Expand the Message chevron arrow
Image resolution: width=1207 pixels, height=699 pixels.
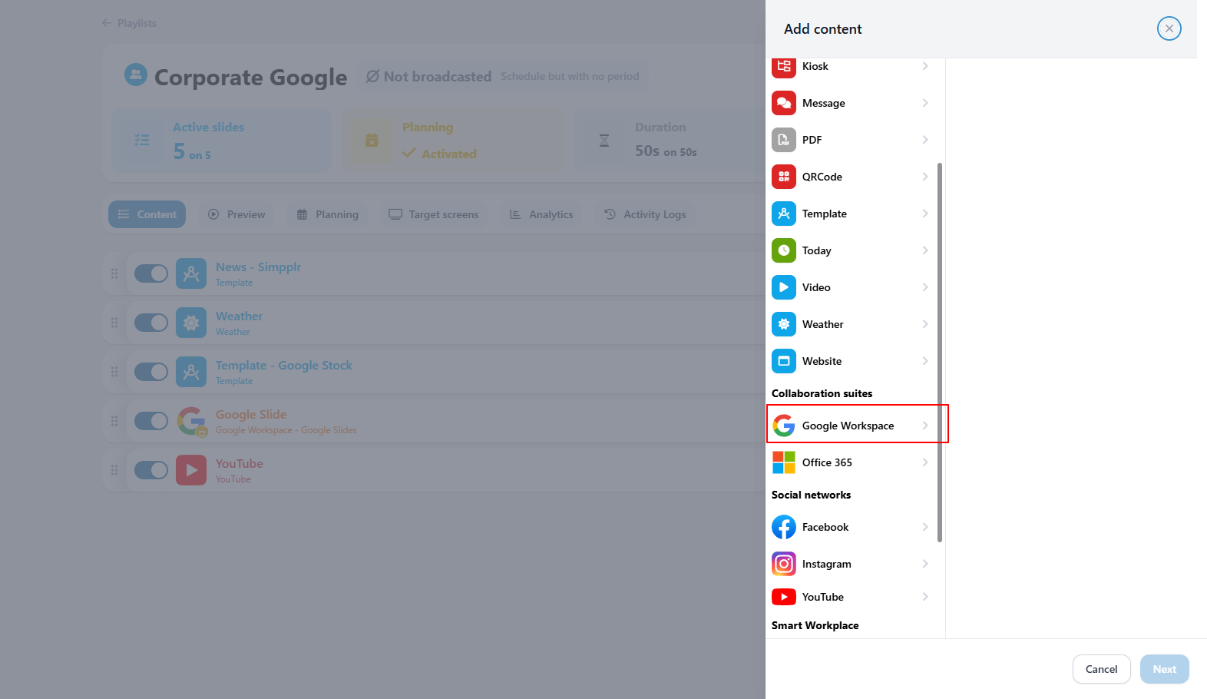(925, 103)
